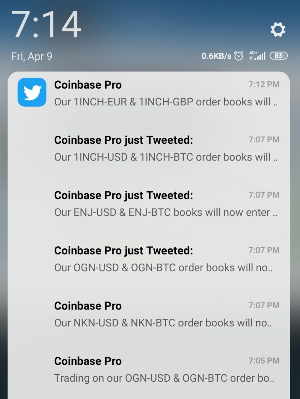300x399 pixels.
Task: Tap the Fri, Apr 9 date
Action: [x=32, y=56]
